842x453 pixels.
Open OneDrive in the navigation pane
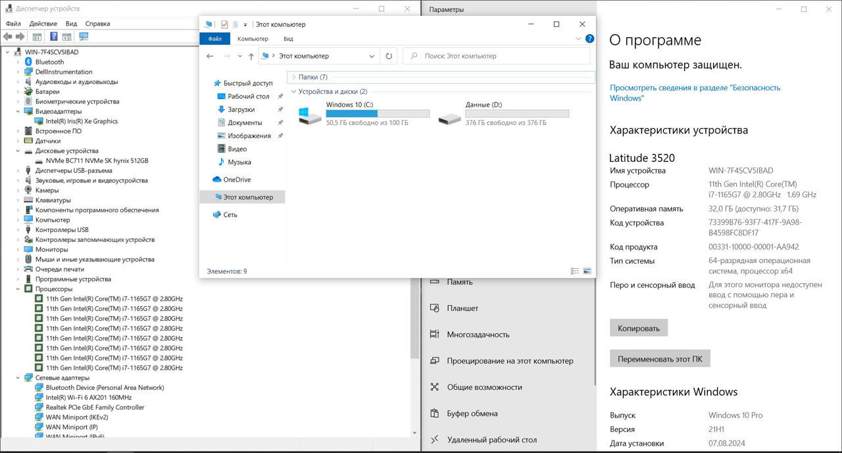pos(236,179)
